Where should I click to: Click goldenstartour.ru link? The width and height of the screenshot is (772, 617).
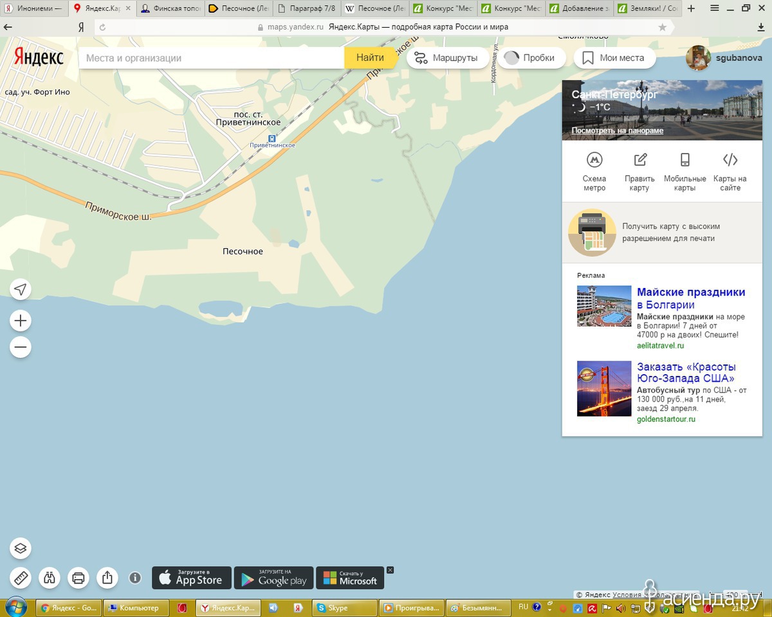(666, 419)
